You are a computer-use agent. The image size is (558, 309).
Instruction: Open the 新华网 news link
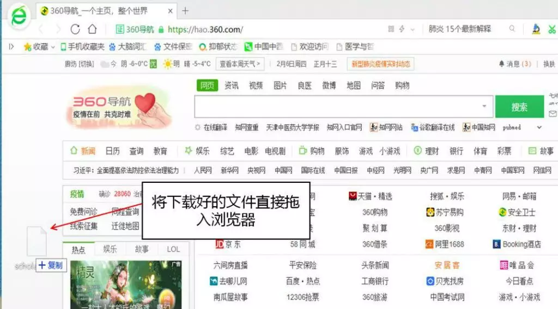pyautogui.click(x=229, y=170)
